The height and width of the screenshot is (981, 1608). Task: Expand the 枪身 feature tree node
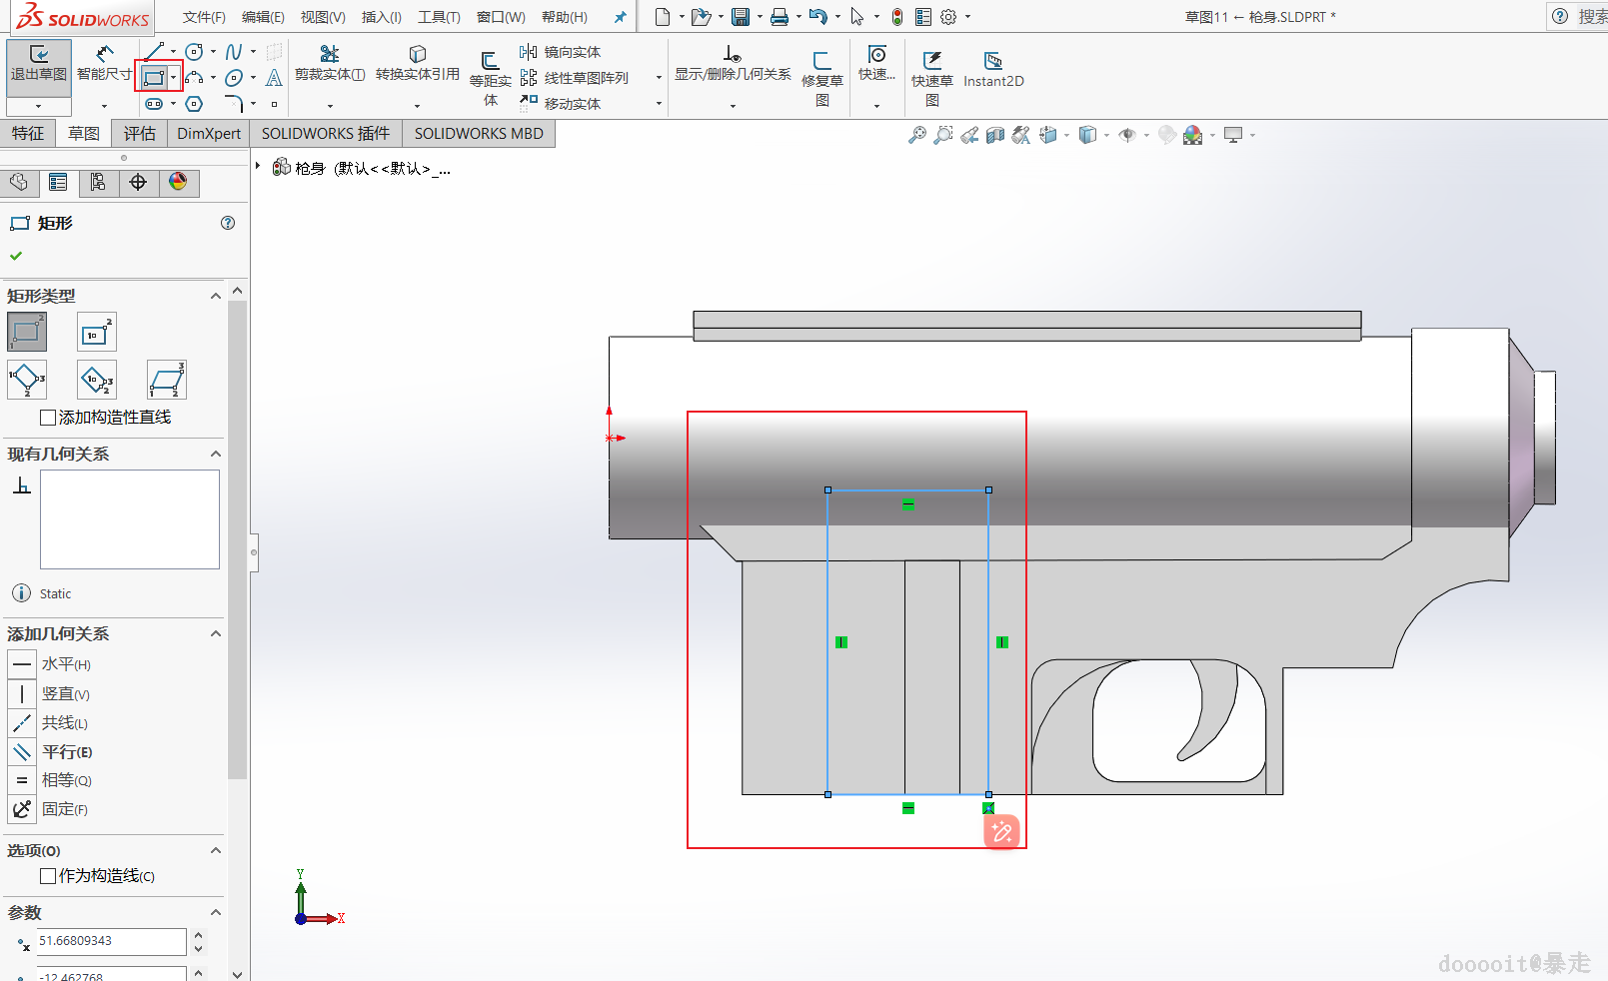click(x=258, y=167)
